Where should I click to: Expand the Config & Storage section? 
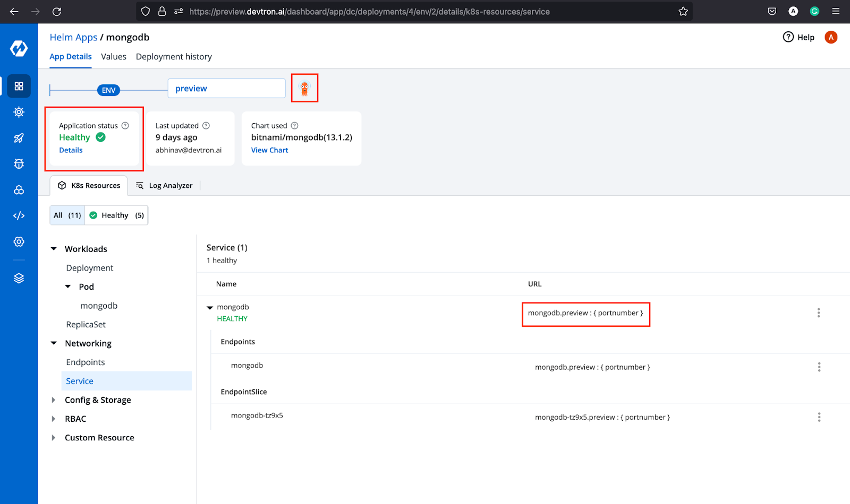pos(54,400)
